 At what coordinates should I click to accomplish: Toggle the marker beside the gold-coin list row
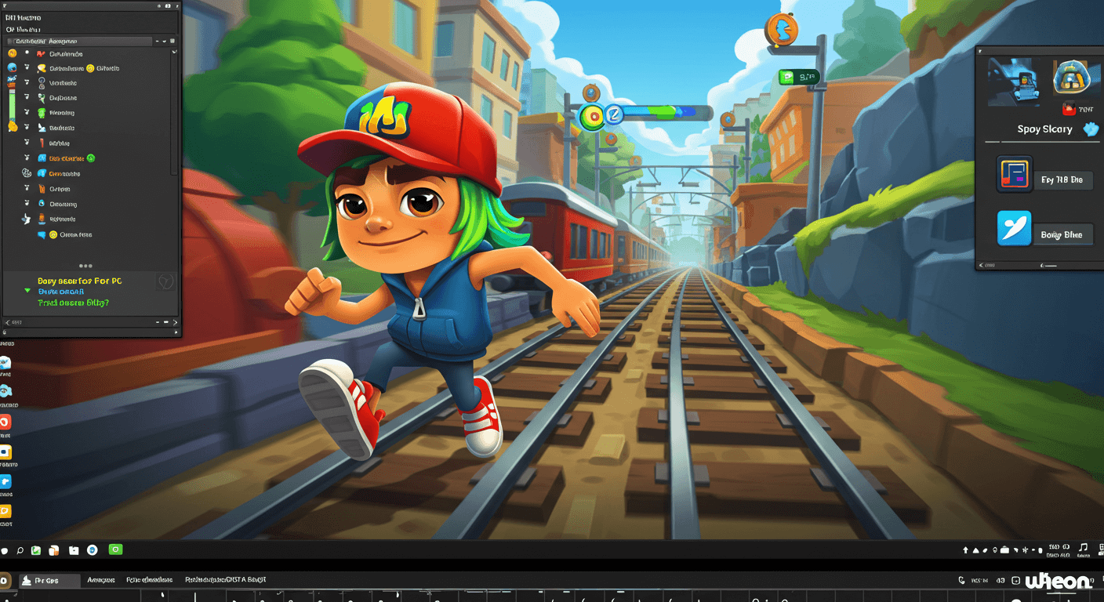coord(27,67)
